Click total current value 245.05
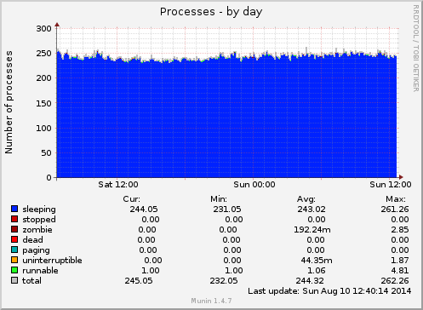Image resolution: width=423 pixels, height=310 pixels. 139,281
